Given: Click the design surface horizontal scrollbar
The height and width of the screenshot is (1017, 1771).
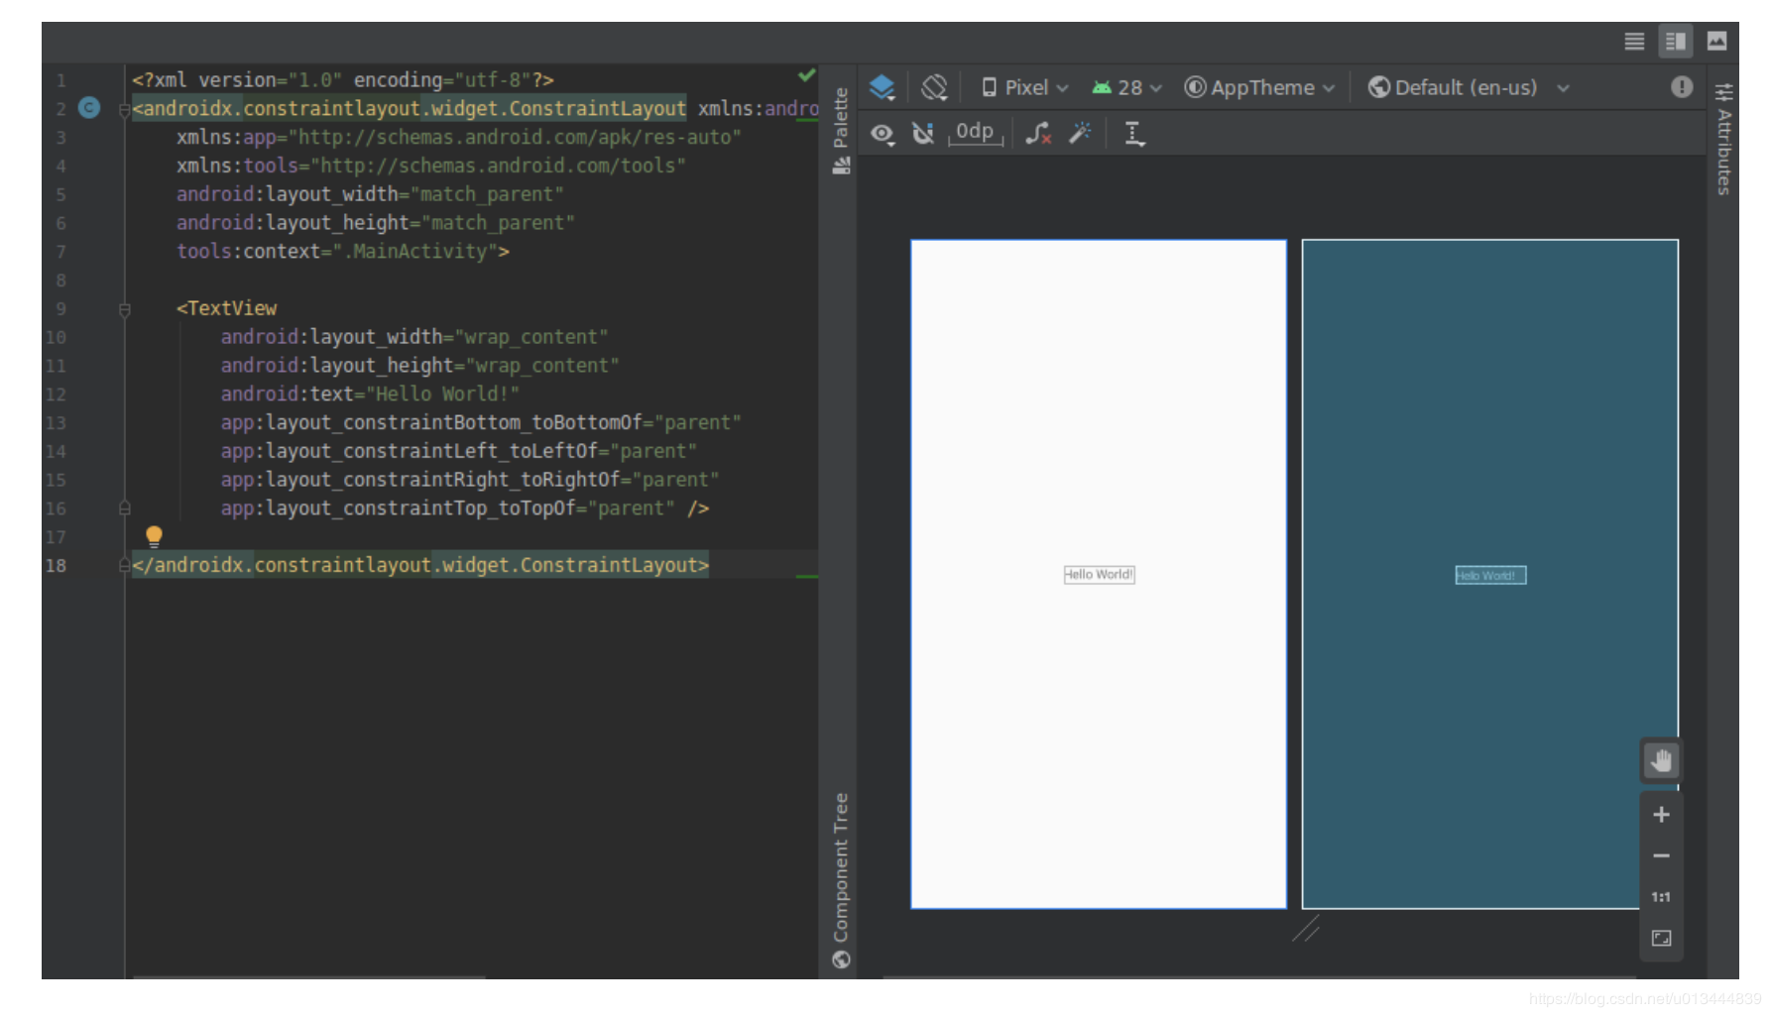Looking at the screenshot, I should (x=1259, y=977).
